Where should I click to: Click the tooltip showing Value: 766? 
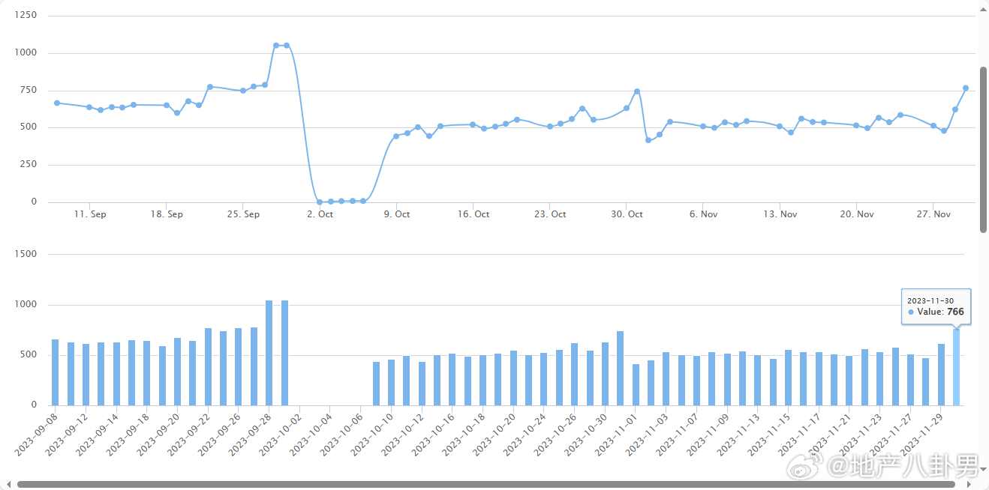click(936, 306)
